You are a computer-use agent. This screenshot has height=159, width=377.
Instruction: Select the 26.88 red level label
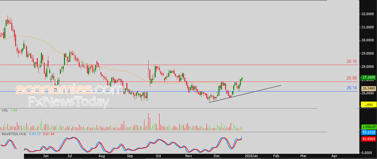click(x=351, y=78)
